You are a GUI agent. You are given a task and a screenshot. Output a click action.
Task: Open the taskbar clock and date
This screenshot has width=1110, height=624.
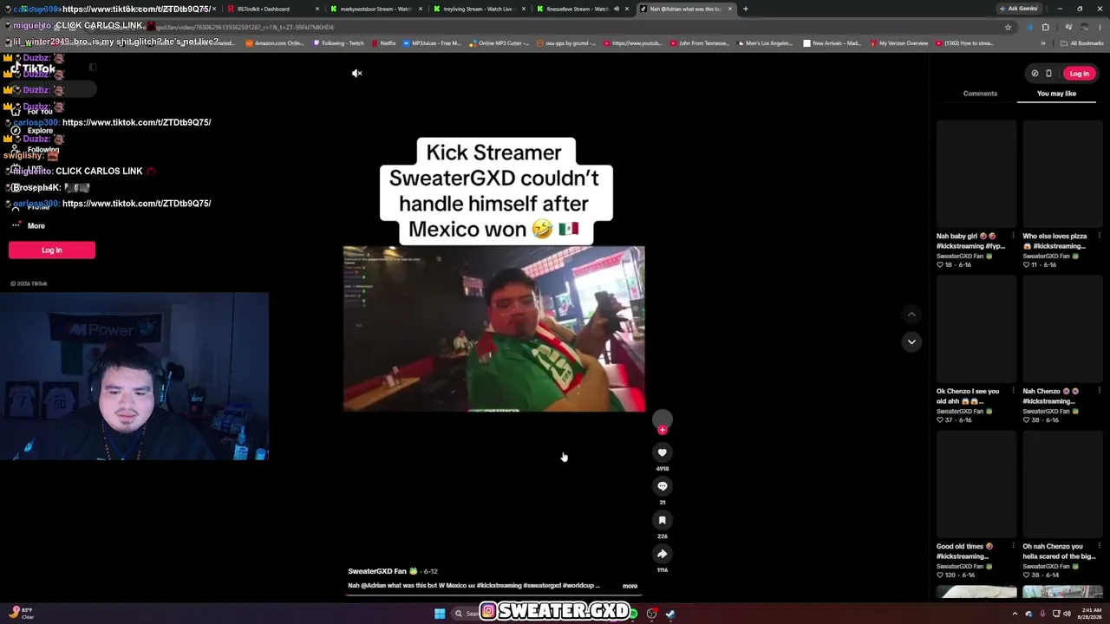tap(1089, 614)
